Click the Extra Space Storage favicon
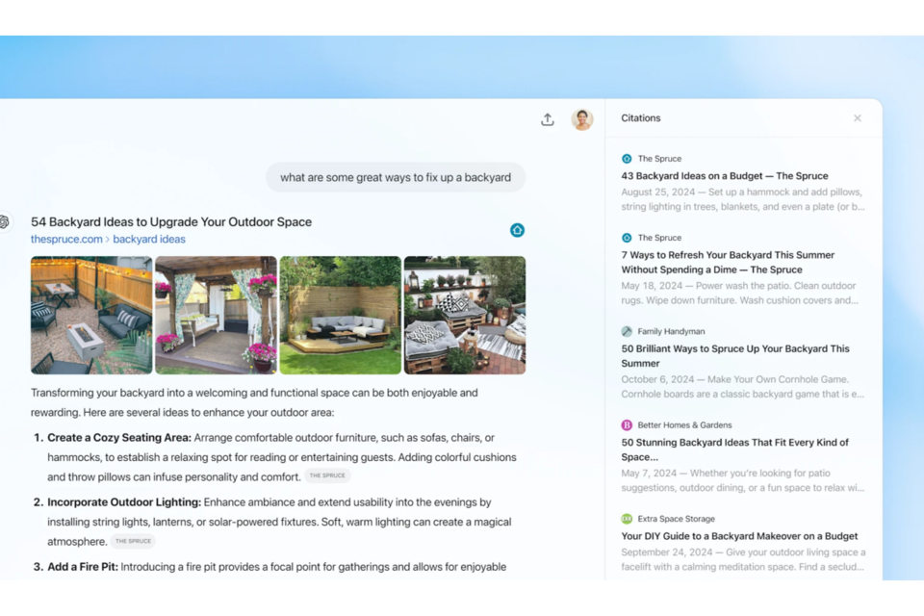Viewport: 924px width, 616px height. coord(627,519)
